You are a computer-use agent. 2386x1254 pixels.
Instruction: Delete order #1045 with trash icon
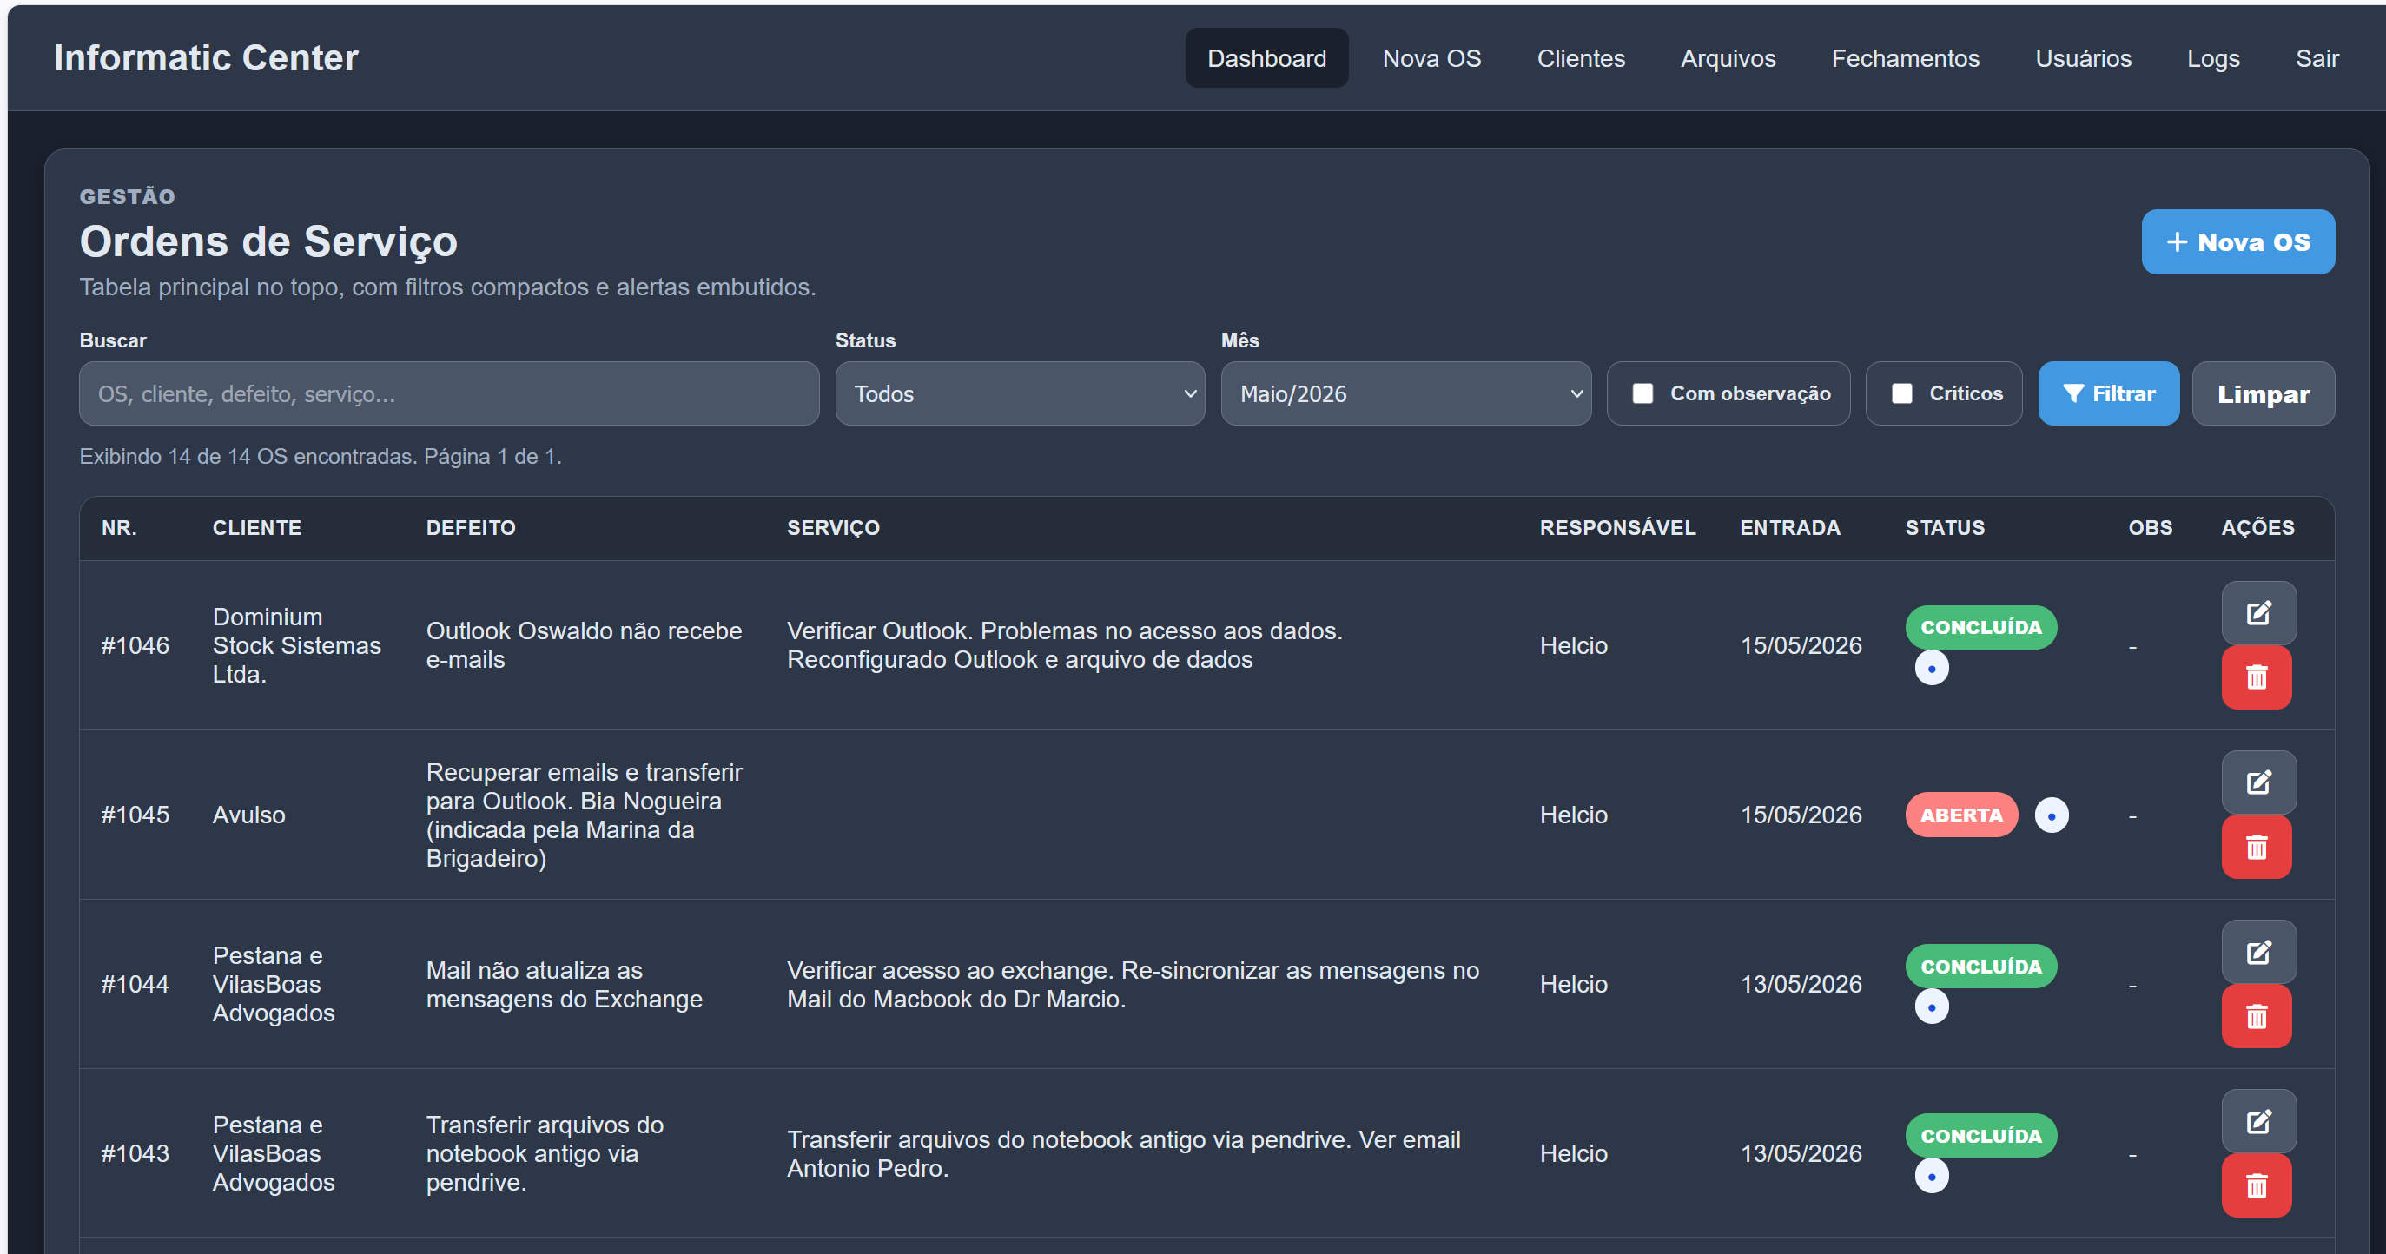click(2257, 848)
